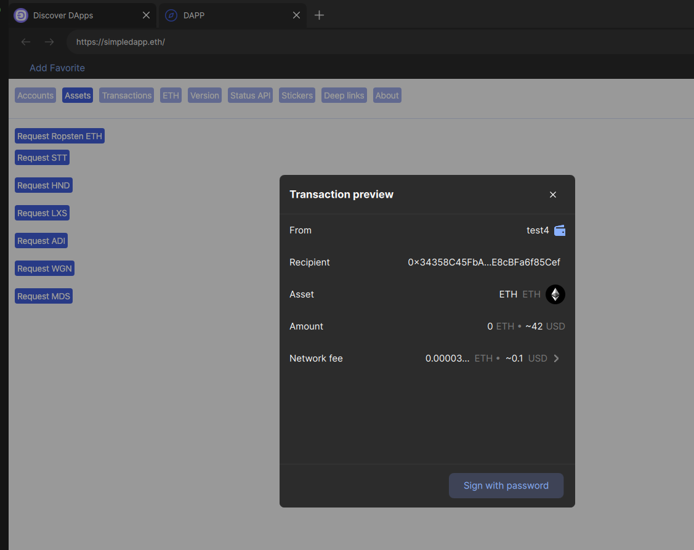Screen dimensions: 694x550
Task: Click Request STT button
Action: (x=42, y=158)
